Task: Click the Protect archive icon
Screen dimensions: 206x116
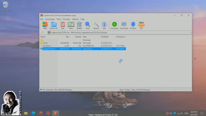Action: 133,25
